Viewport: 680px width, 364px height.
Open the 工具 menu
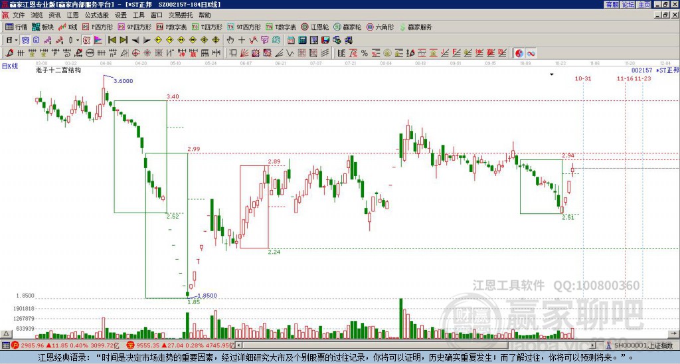(x=138, y=15)
